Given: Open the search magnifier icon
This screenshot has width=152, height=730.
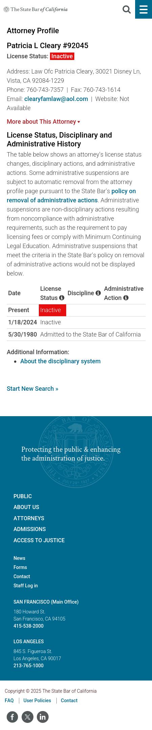Looking at the screenshot, I should click(127, 9).
